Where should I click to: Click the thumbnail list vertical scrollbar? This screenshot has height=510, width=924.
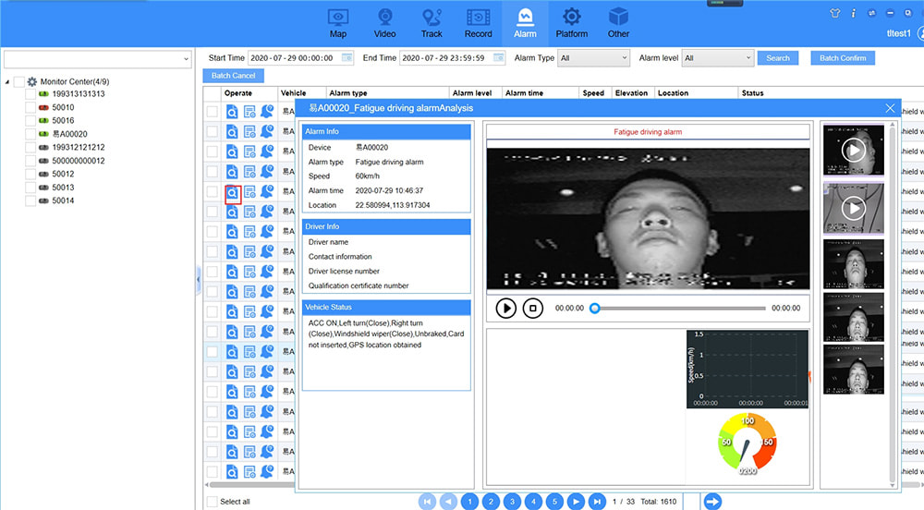click(x=893, y=305)
